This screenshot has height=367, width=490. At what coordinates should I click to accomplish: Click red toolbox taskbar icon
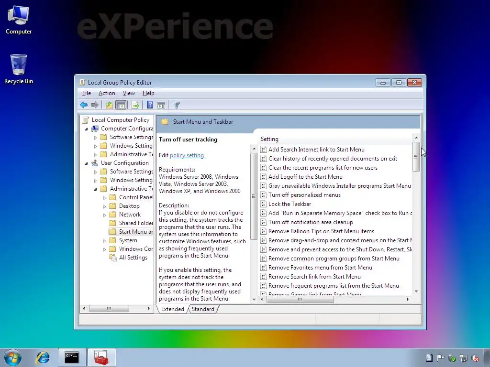point(101,357)
